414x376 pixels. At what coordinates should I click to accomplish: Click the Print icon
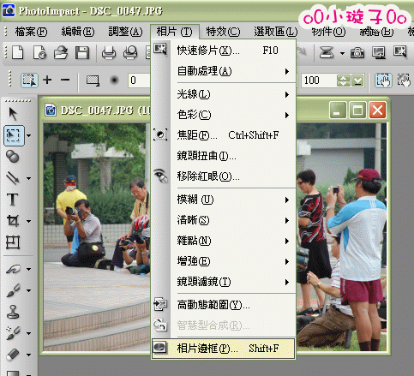109,53
